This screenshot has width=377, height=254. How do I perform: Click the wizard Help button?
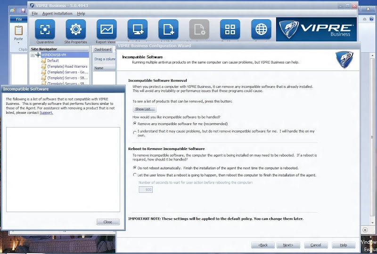344,245
